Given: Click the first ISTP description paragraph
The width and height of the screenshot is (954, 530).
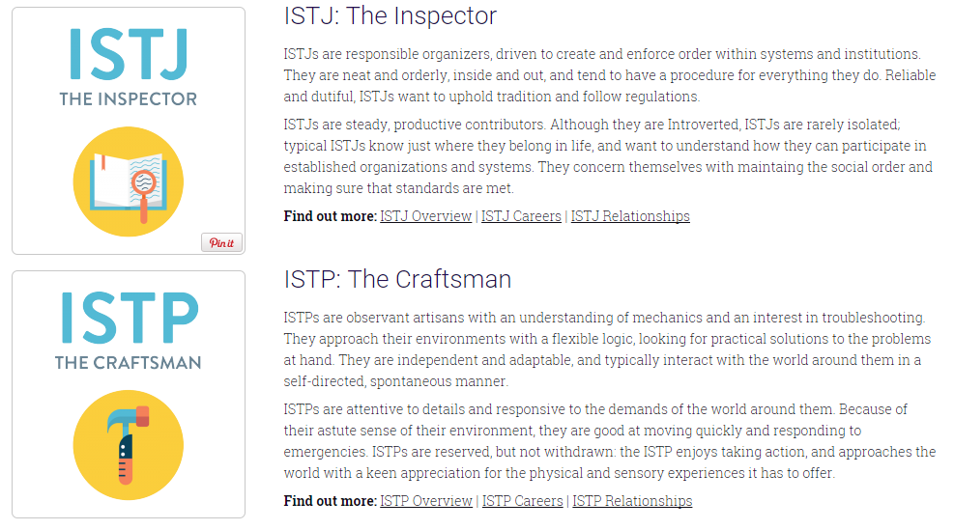Looking at the screenshot, I should point(607,349).
